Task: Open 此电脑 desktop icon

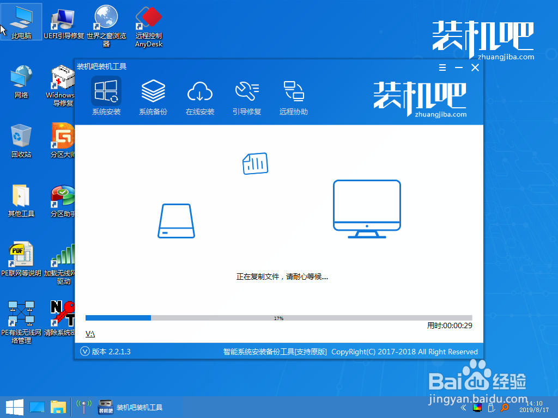Action: tap(21, 22)
